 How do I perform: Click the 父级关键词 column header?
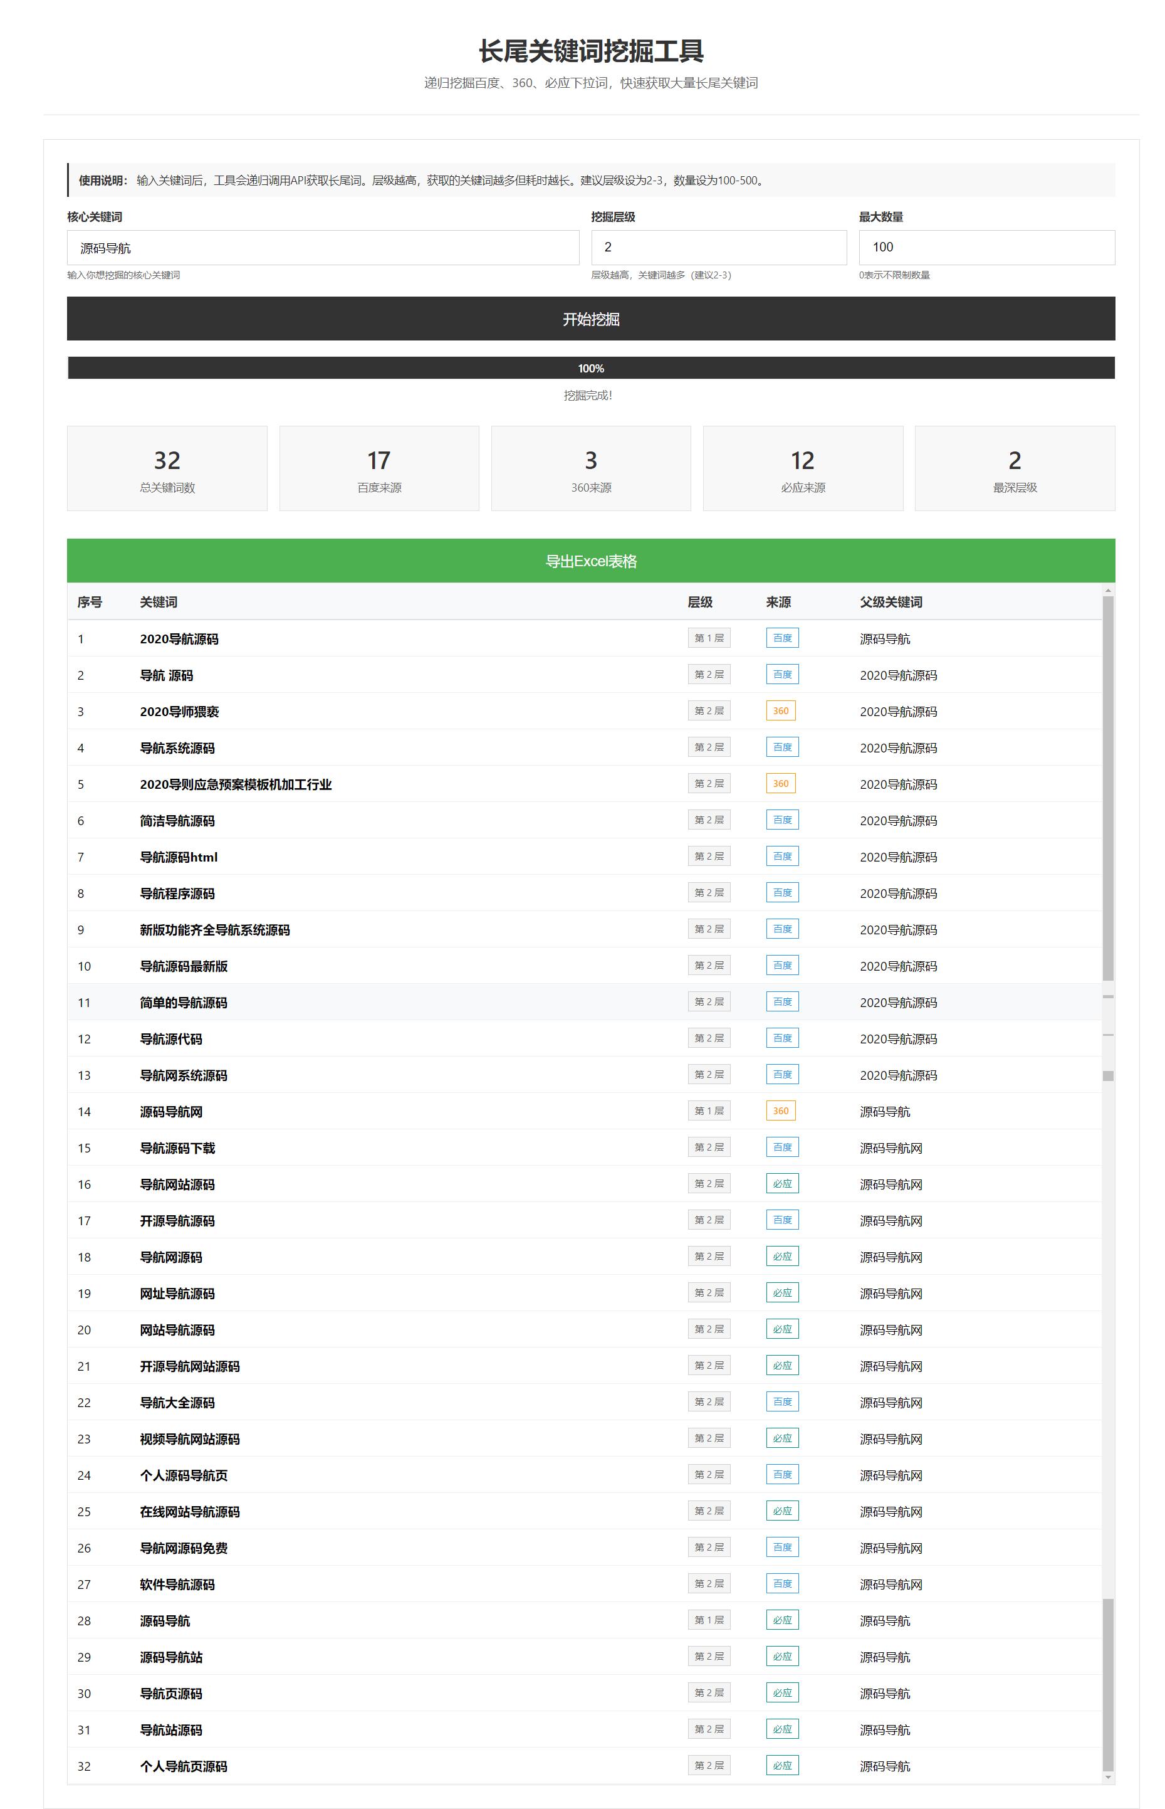pos(891,602)
